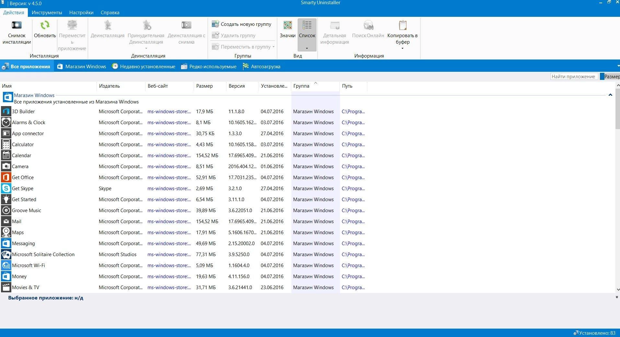Open Детальная информация
620x337 pixels.
pos(335,32)
